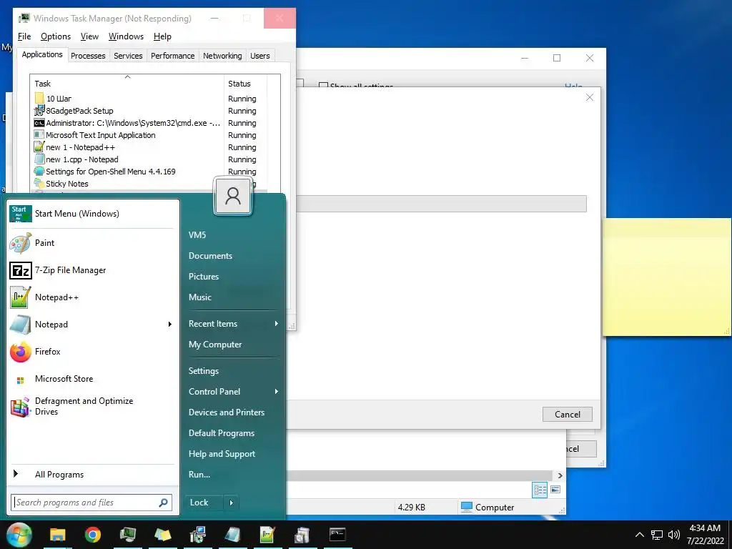This screenshot has height=549, width=732.
Task: Click Cancel button in the dialog
Action: [x=567, y=414]
